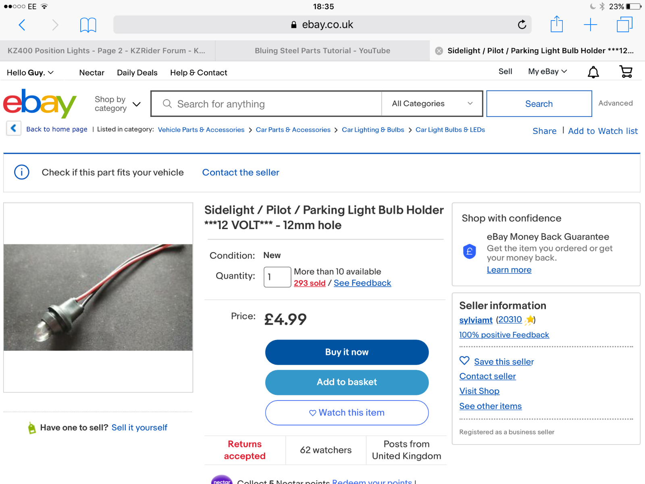Viewport: 645px width, 484px height.
Task: Switch to KZ400 Position Lights tab
Action: pyautogui.click(x=107, y=51)
